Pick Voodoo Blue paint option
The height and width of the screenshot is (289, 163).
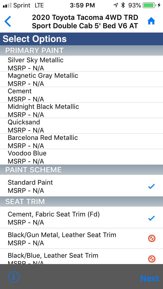[x=81, y=157]
